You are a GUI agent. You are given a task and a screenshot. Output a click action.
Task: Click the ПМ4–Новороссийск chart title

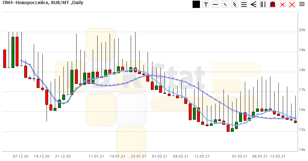pyautogui.click(x=40, y=4)
